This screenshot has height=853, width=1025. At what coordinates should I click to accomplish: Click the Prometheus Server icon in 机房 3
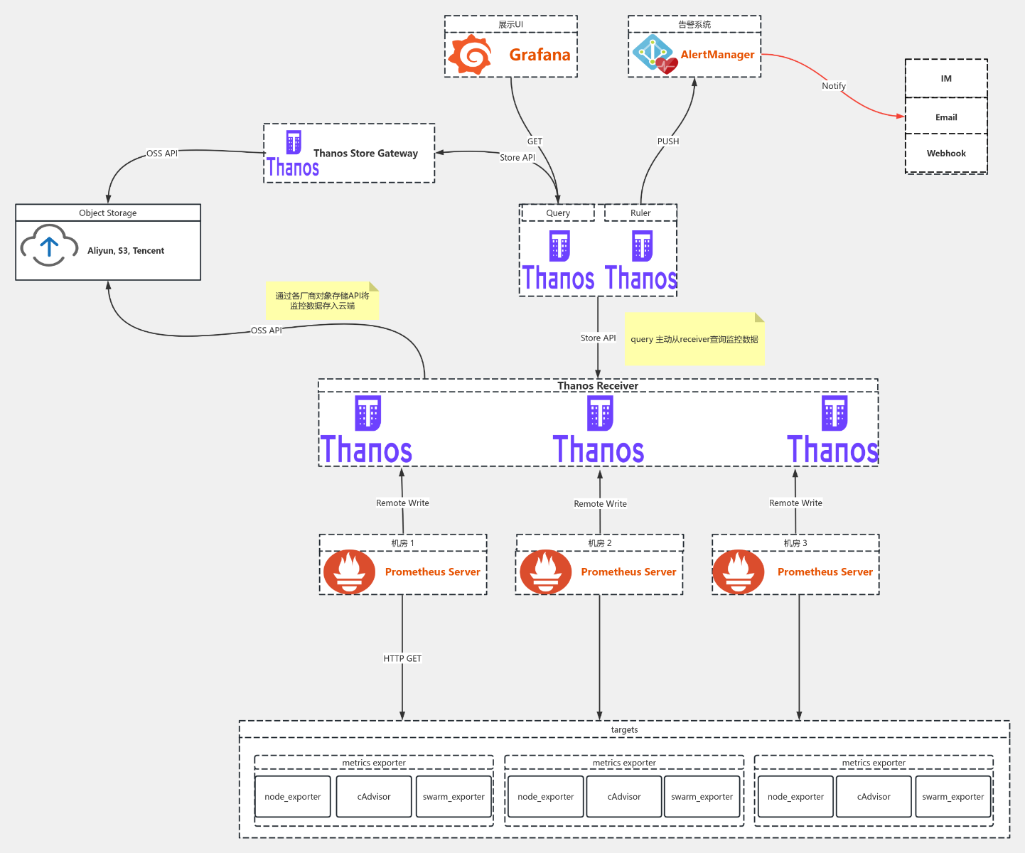tap(739, 571)
